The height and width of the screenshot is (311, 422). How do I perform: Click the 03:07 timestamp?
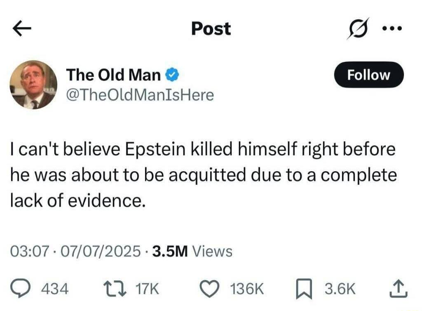coord(30,251)
